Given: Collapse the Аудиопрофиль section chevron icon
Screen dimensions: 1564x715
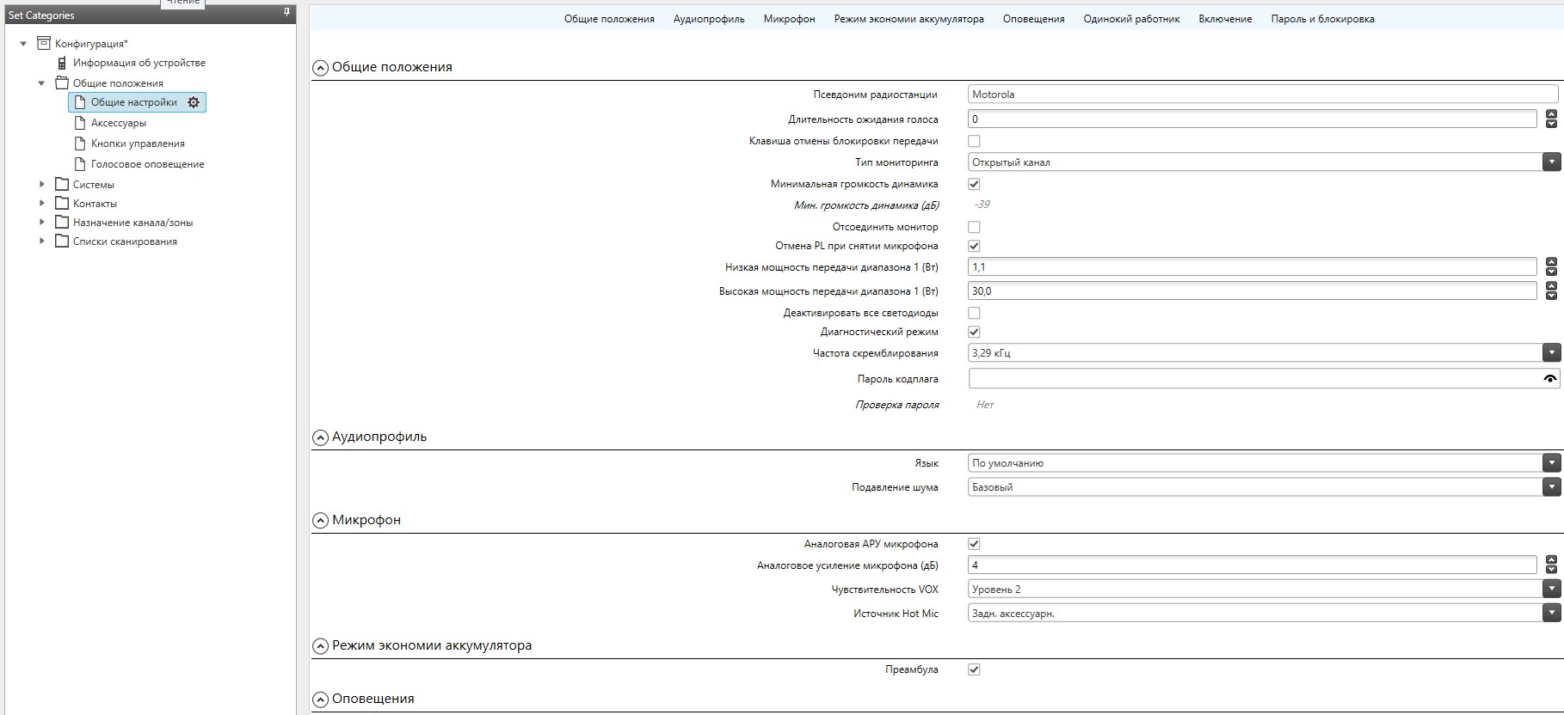Looking at the screenshot, I should tap(320, 437).
